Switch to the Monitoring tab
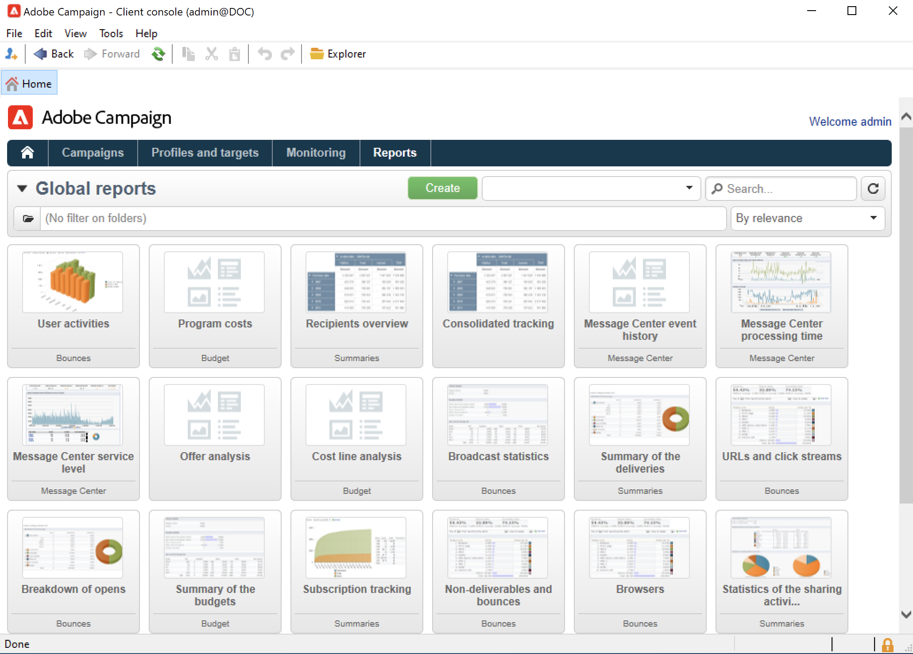 316,153
